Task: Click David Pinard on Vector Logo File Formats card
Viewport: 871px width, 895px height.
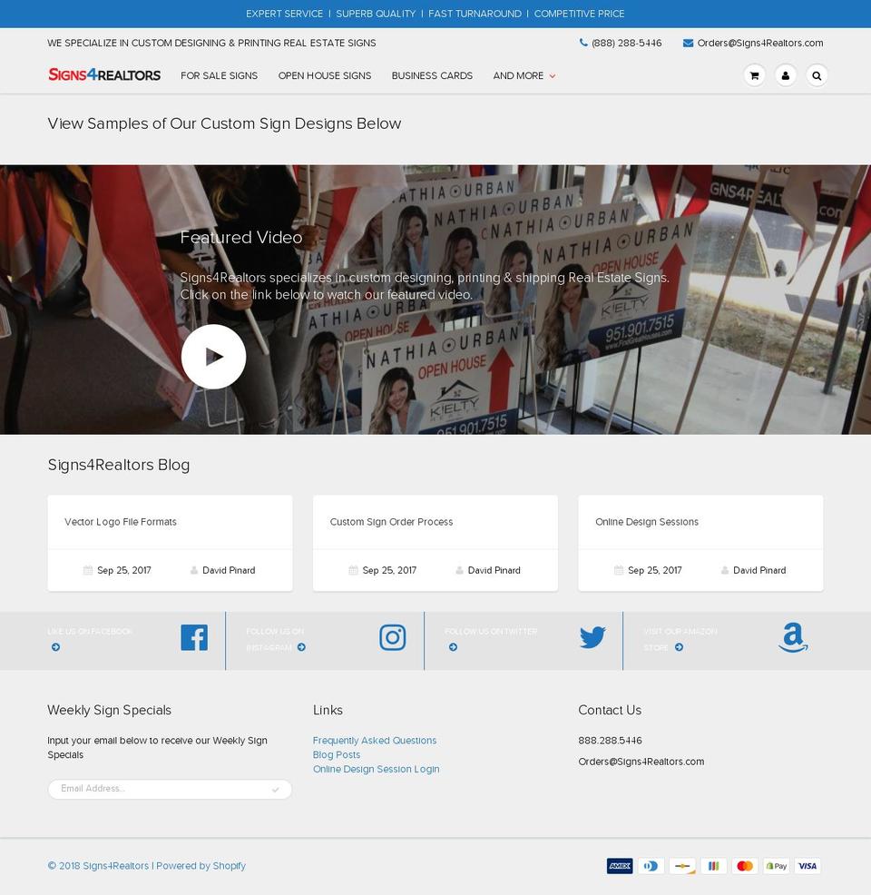Action: [x=229, y=570]
